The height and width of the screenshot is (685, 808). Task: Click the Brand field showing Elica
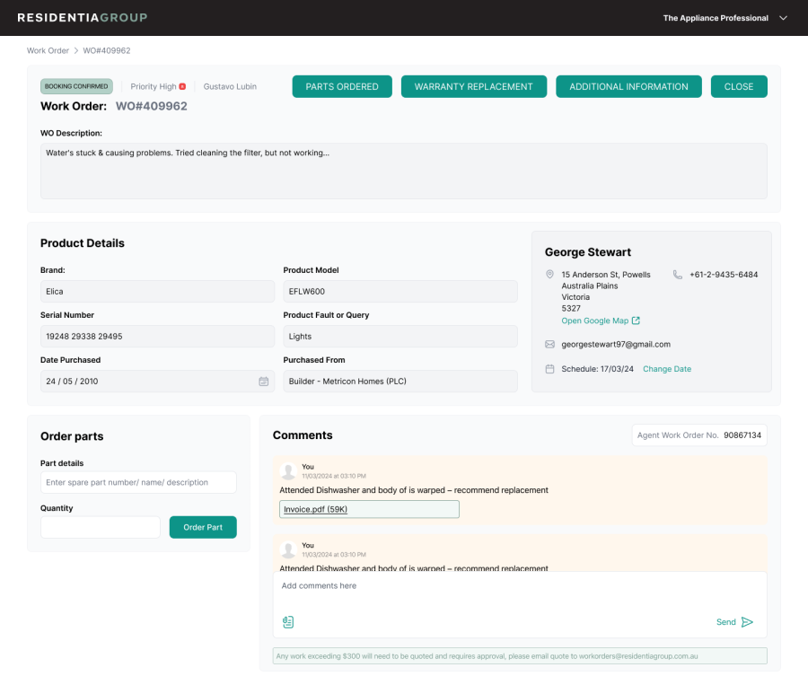158,292
